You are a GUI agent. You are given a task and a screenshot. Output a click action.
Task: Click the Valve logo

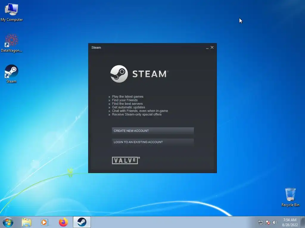pos(126,160)
